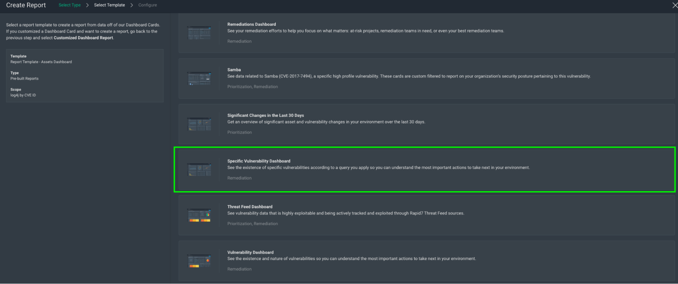
Task: Choose the Samba report template title
Action: click(x=234, y=70)
